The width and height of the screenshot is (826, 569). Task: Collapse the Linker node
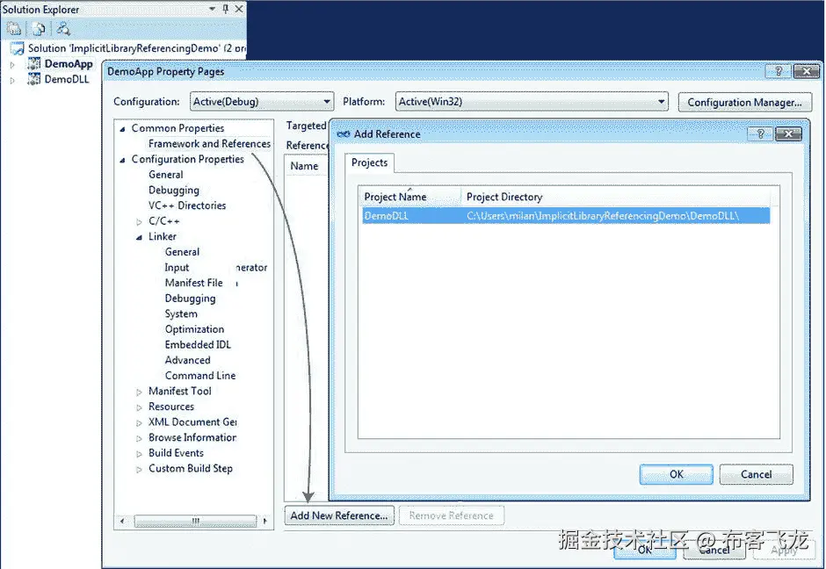tap(139, 237)
